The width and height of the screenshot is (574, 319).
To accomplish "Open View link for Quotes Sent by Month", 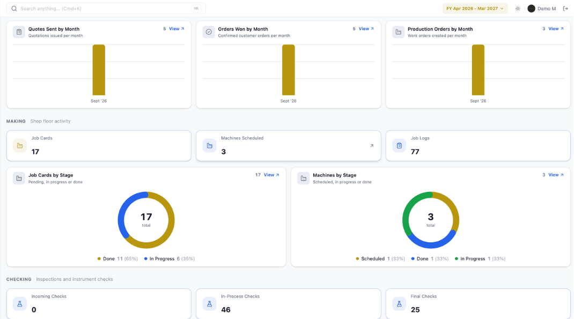I will click(x=176, y=29).
